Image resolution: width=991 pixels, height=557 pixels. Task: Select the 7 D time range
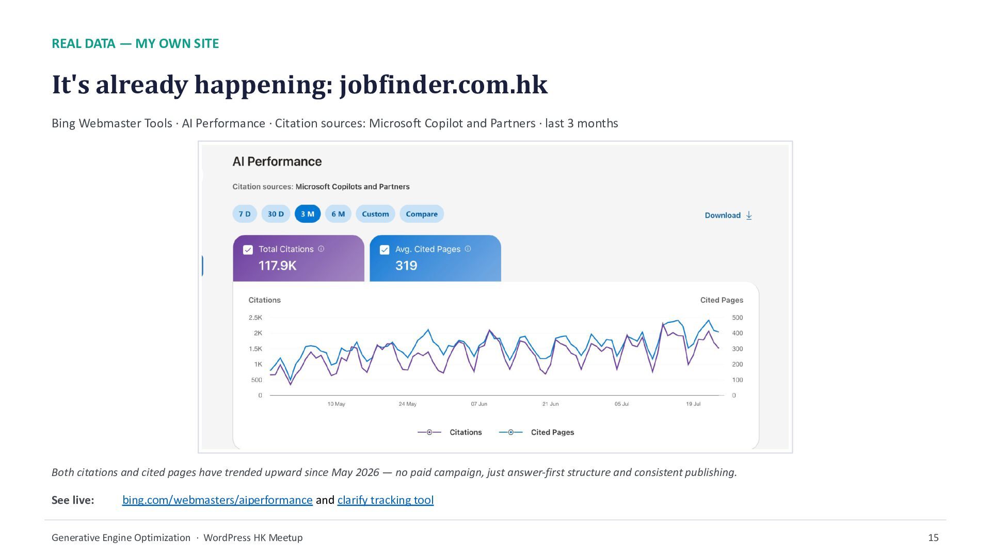pyautogui.click(x=245, y=214)
